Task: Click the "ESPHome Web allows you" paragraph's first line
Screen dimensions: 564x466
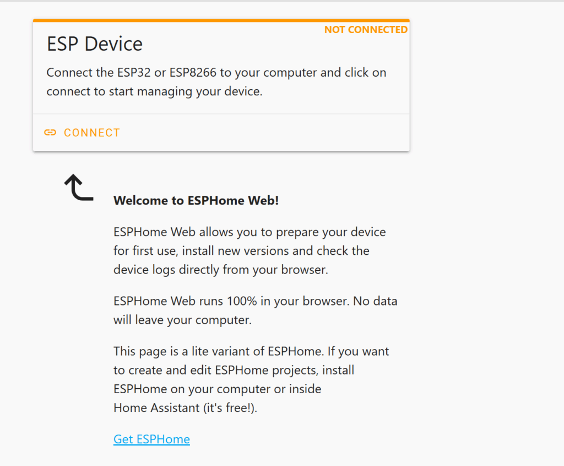Action: point(250,232)
